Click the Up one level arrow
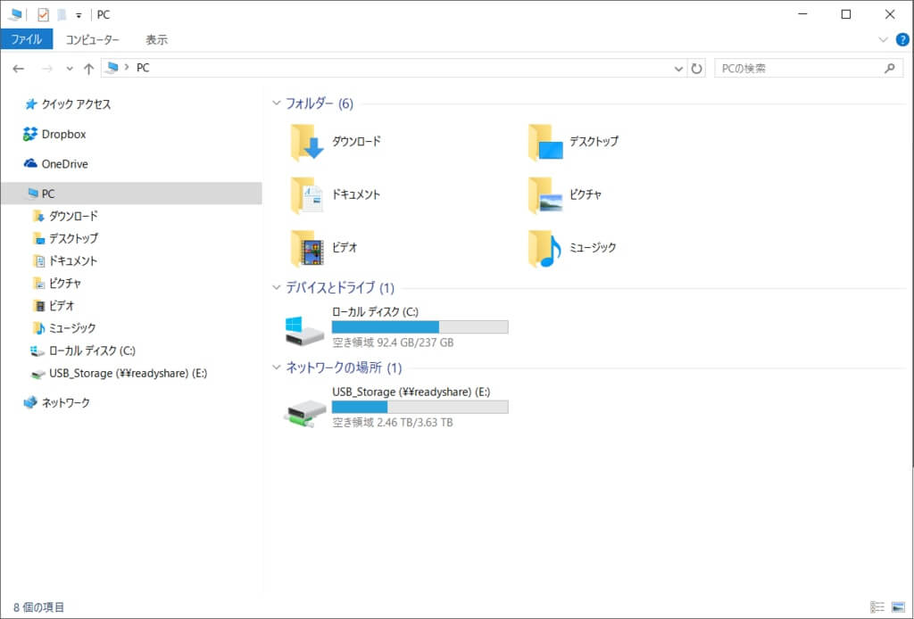 (x=88, y=69)
